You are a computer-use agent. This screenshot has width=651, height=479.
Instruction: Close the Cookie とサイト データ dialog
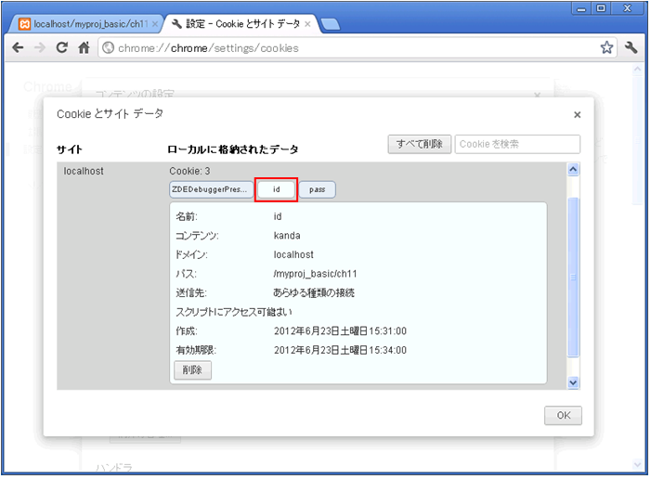point(577,115)
